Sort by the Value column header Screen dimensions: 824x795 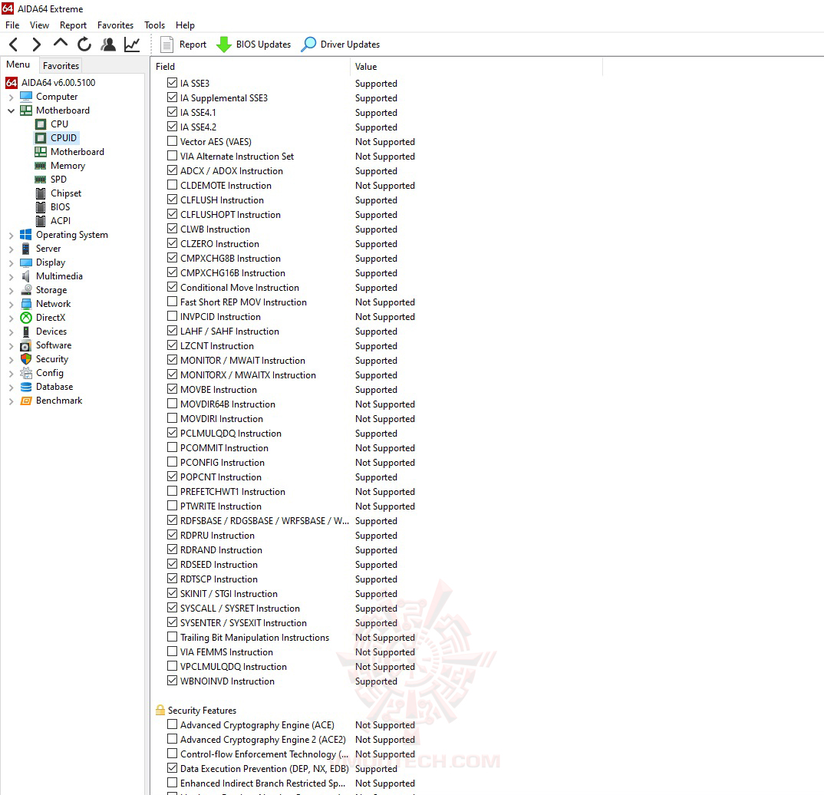(x=476, y=67)
